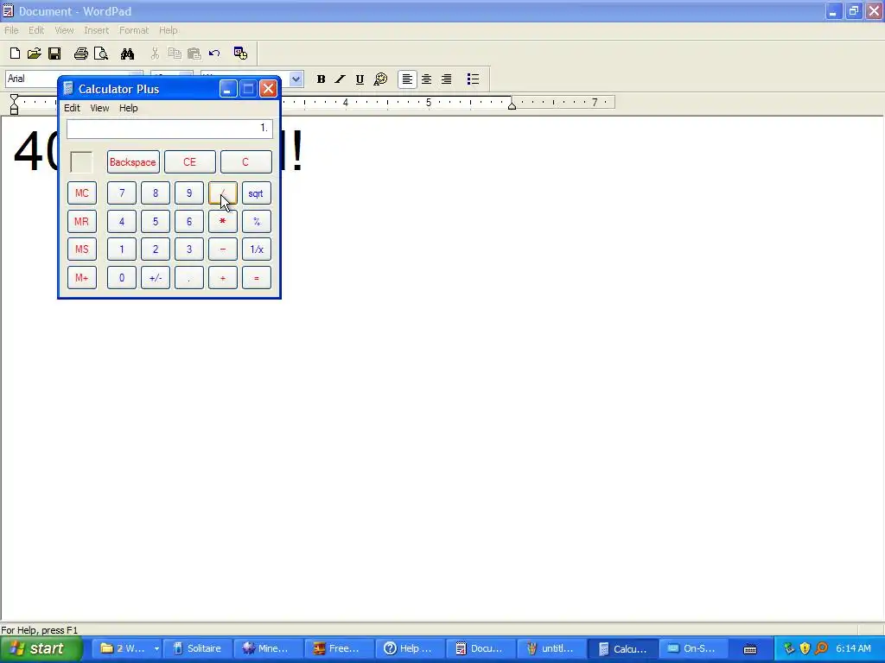Click the Copy icon in the WordPad toolbar
The height and width of the screenshot is (663, 885).
175,54
